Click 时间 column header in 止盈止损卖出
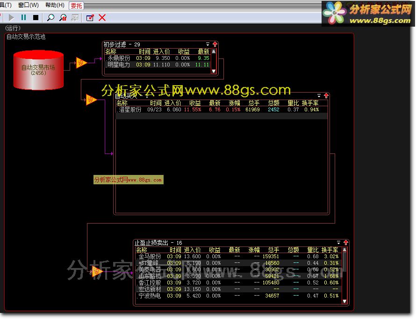Image resolution: width=416 pixels, height=319 pixels. 175,250
